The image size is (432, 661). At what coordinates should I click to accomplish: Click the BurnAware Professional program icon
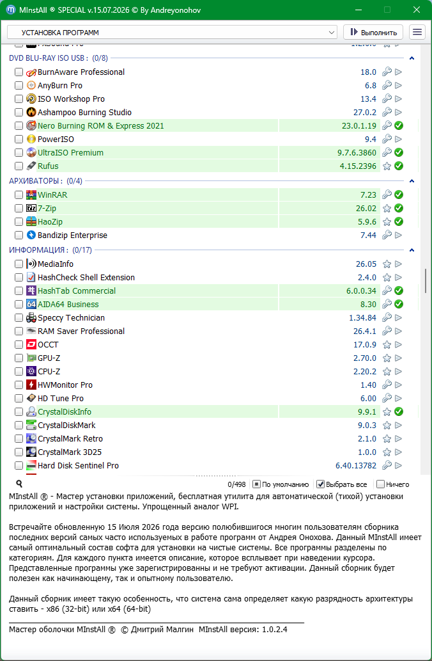point(31,72)
